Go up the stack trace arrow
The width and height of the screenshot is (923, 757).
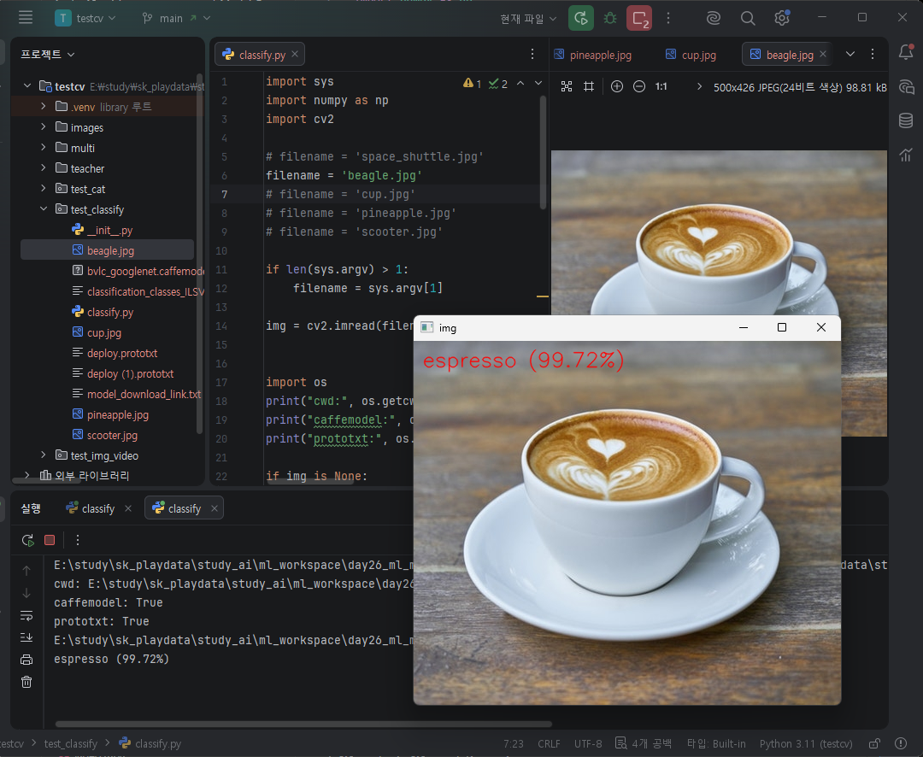(x=26, y=571)
